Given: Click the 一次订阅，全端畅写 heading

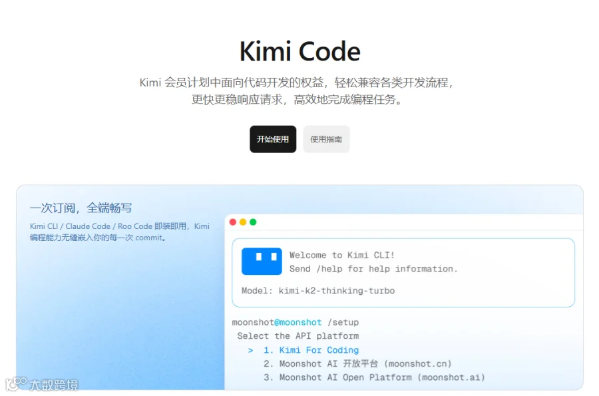Looking at the screenshot, I should tap(81, 208).
